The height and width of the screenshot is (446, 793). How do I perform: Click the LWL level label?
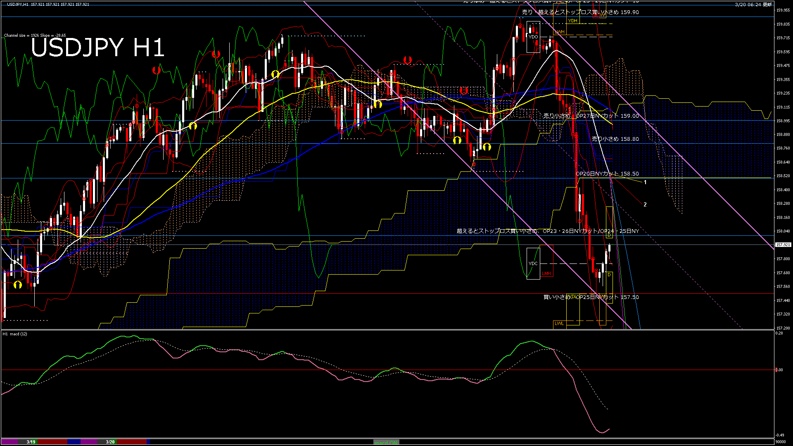point(559,323)
